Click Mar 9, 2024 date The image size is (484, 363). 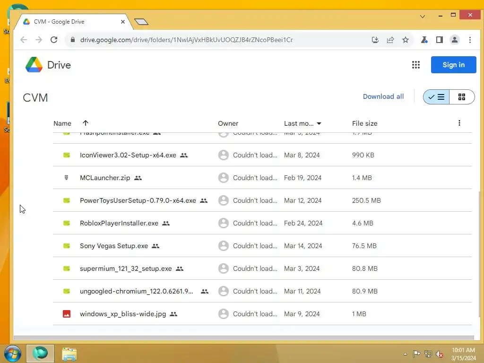point(302,314)
